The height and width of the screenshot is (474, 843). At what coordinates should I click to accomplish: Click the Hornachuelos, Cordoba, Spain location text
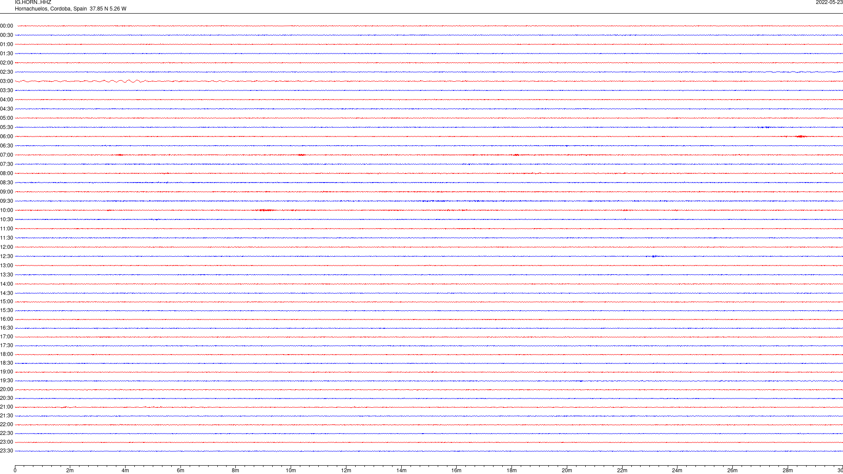[51, 9]
